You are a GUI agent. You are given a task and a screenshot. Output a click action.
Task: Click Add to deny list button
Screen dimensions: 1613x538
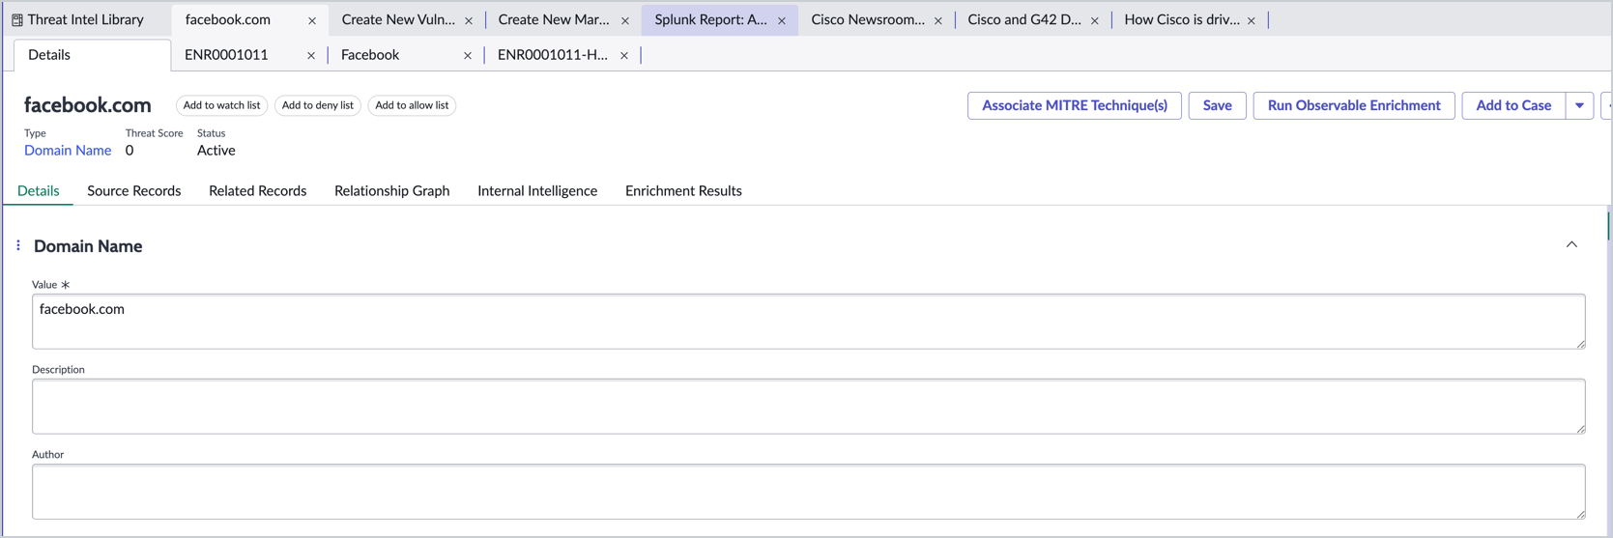coord(317,105)
